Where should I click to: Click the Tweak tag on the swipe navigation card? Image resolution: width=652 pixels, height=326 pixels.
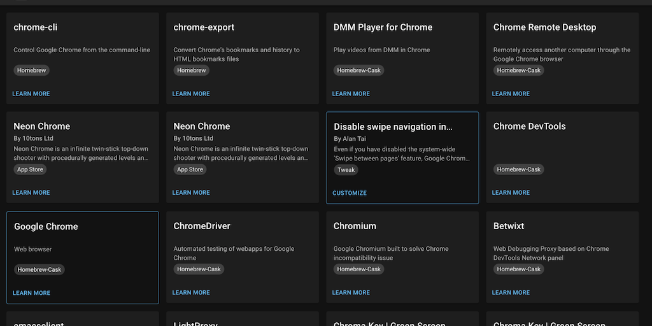[x=347, y=170]
